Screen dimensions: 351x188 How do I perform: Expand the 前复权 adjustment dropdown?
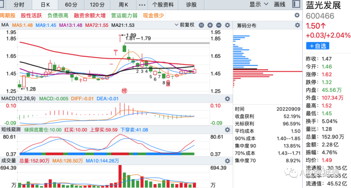pyautogui.click(x=185, y=25)
